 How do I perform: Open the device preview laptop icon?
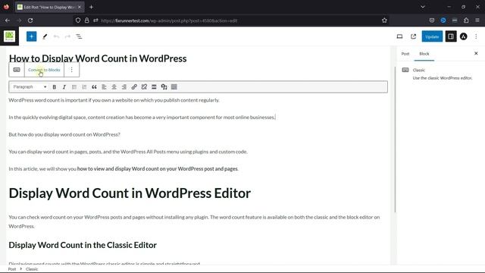pos(399,36)
